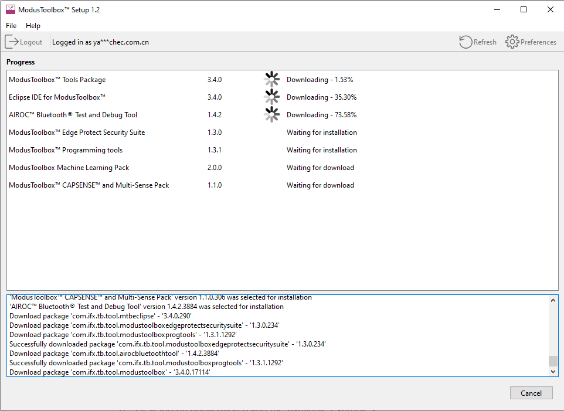Screen dimensions: 564x411
Task: Select AIROC Bluetooth Test and Debug Tool row
Action: click(283, 115)
